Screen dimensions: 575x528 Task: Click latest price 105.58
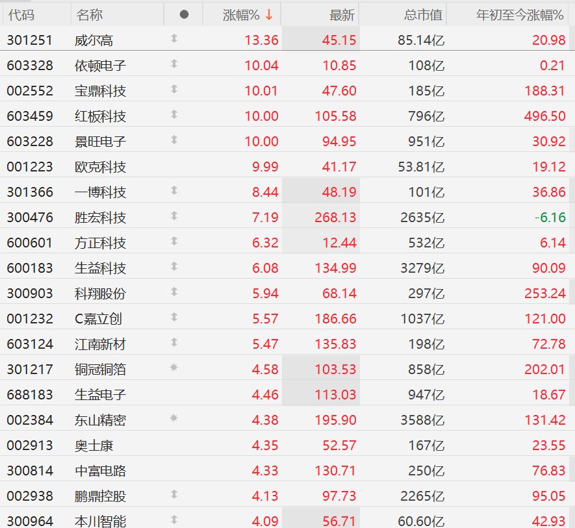(335, 116)
